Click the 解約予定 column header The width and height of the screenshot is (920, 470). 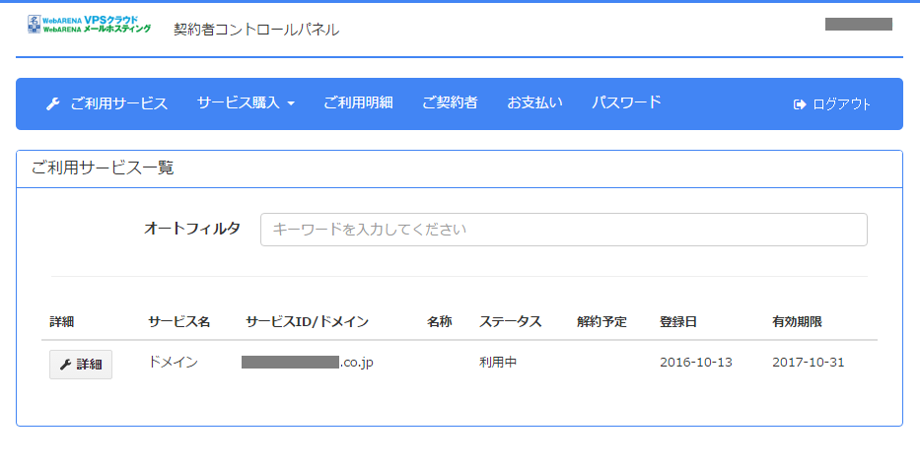click(x=602, y=322)
